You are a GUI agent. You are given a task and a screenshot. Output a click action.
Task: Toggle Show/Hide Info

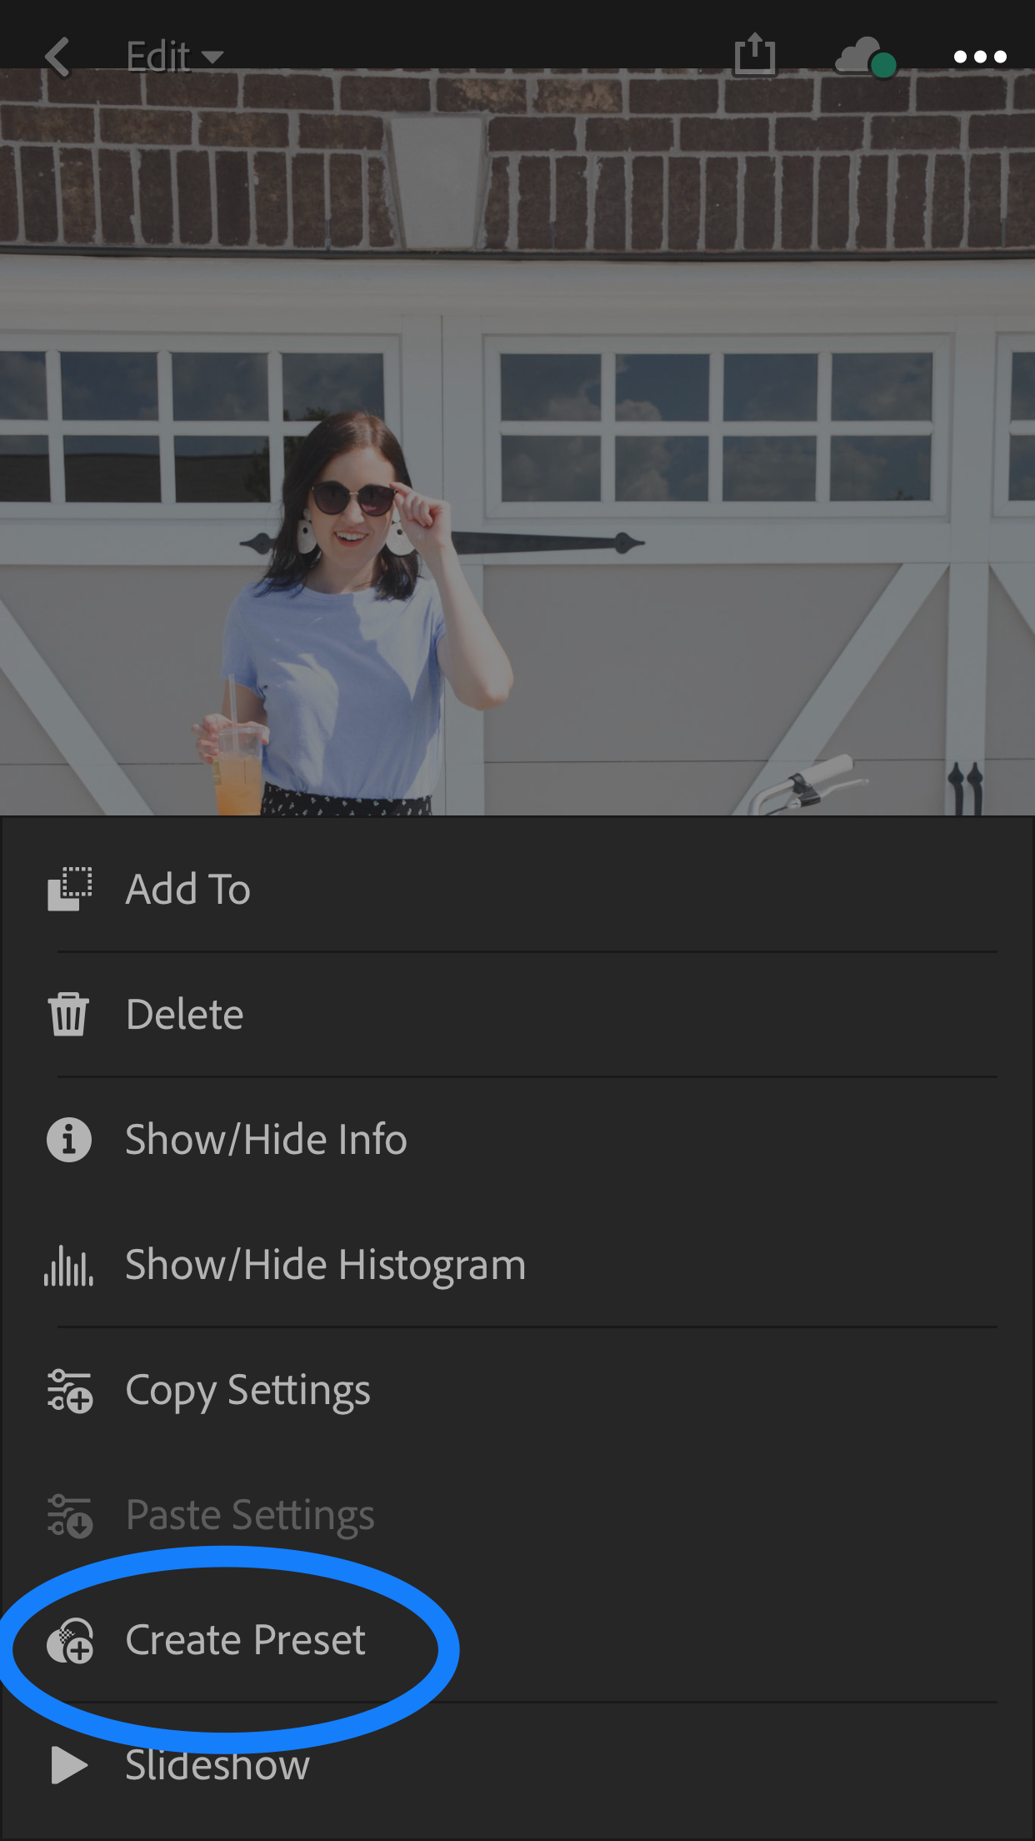coord(517,1139)
